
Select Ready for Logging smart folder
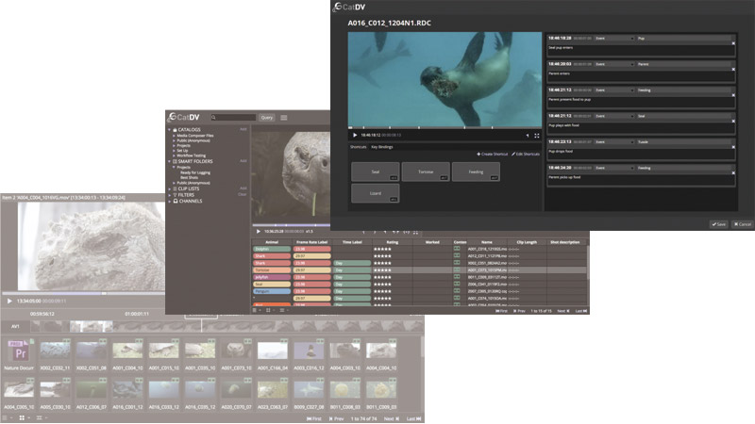[x=195, y=172]
